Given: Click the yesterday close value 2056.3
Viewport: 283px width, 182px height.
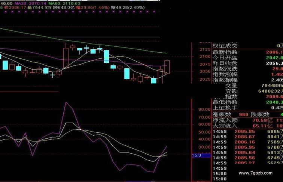Looking at the screenshot, I should tap(274, 63).
